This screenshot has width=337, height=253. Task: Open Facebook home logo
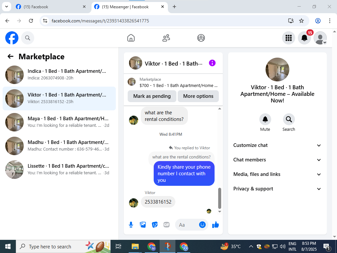pos(12,38)
